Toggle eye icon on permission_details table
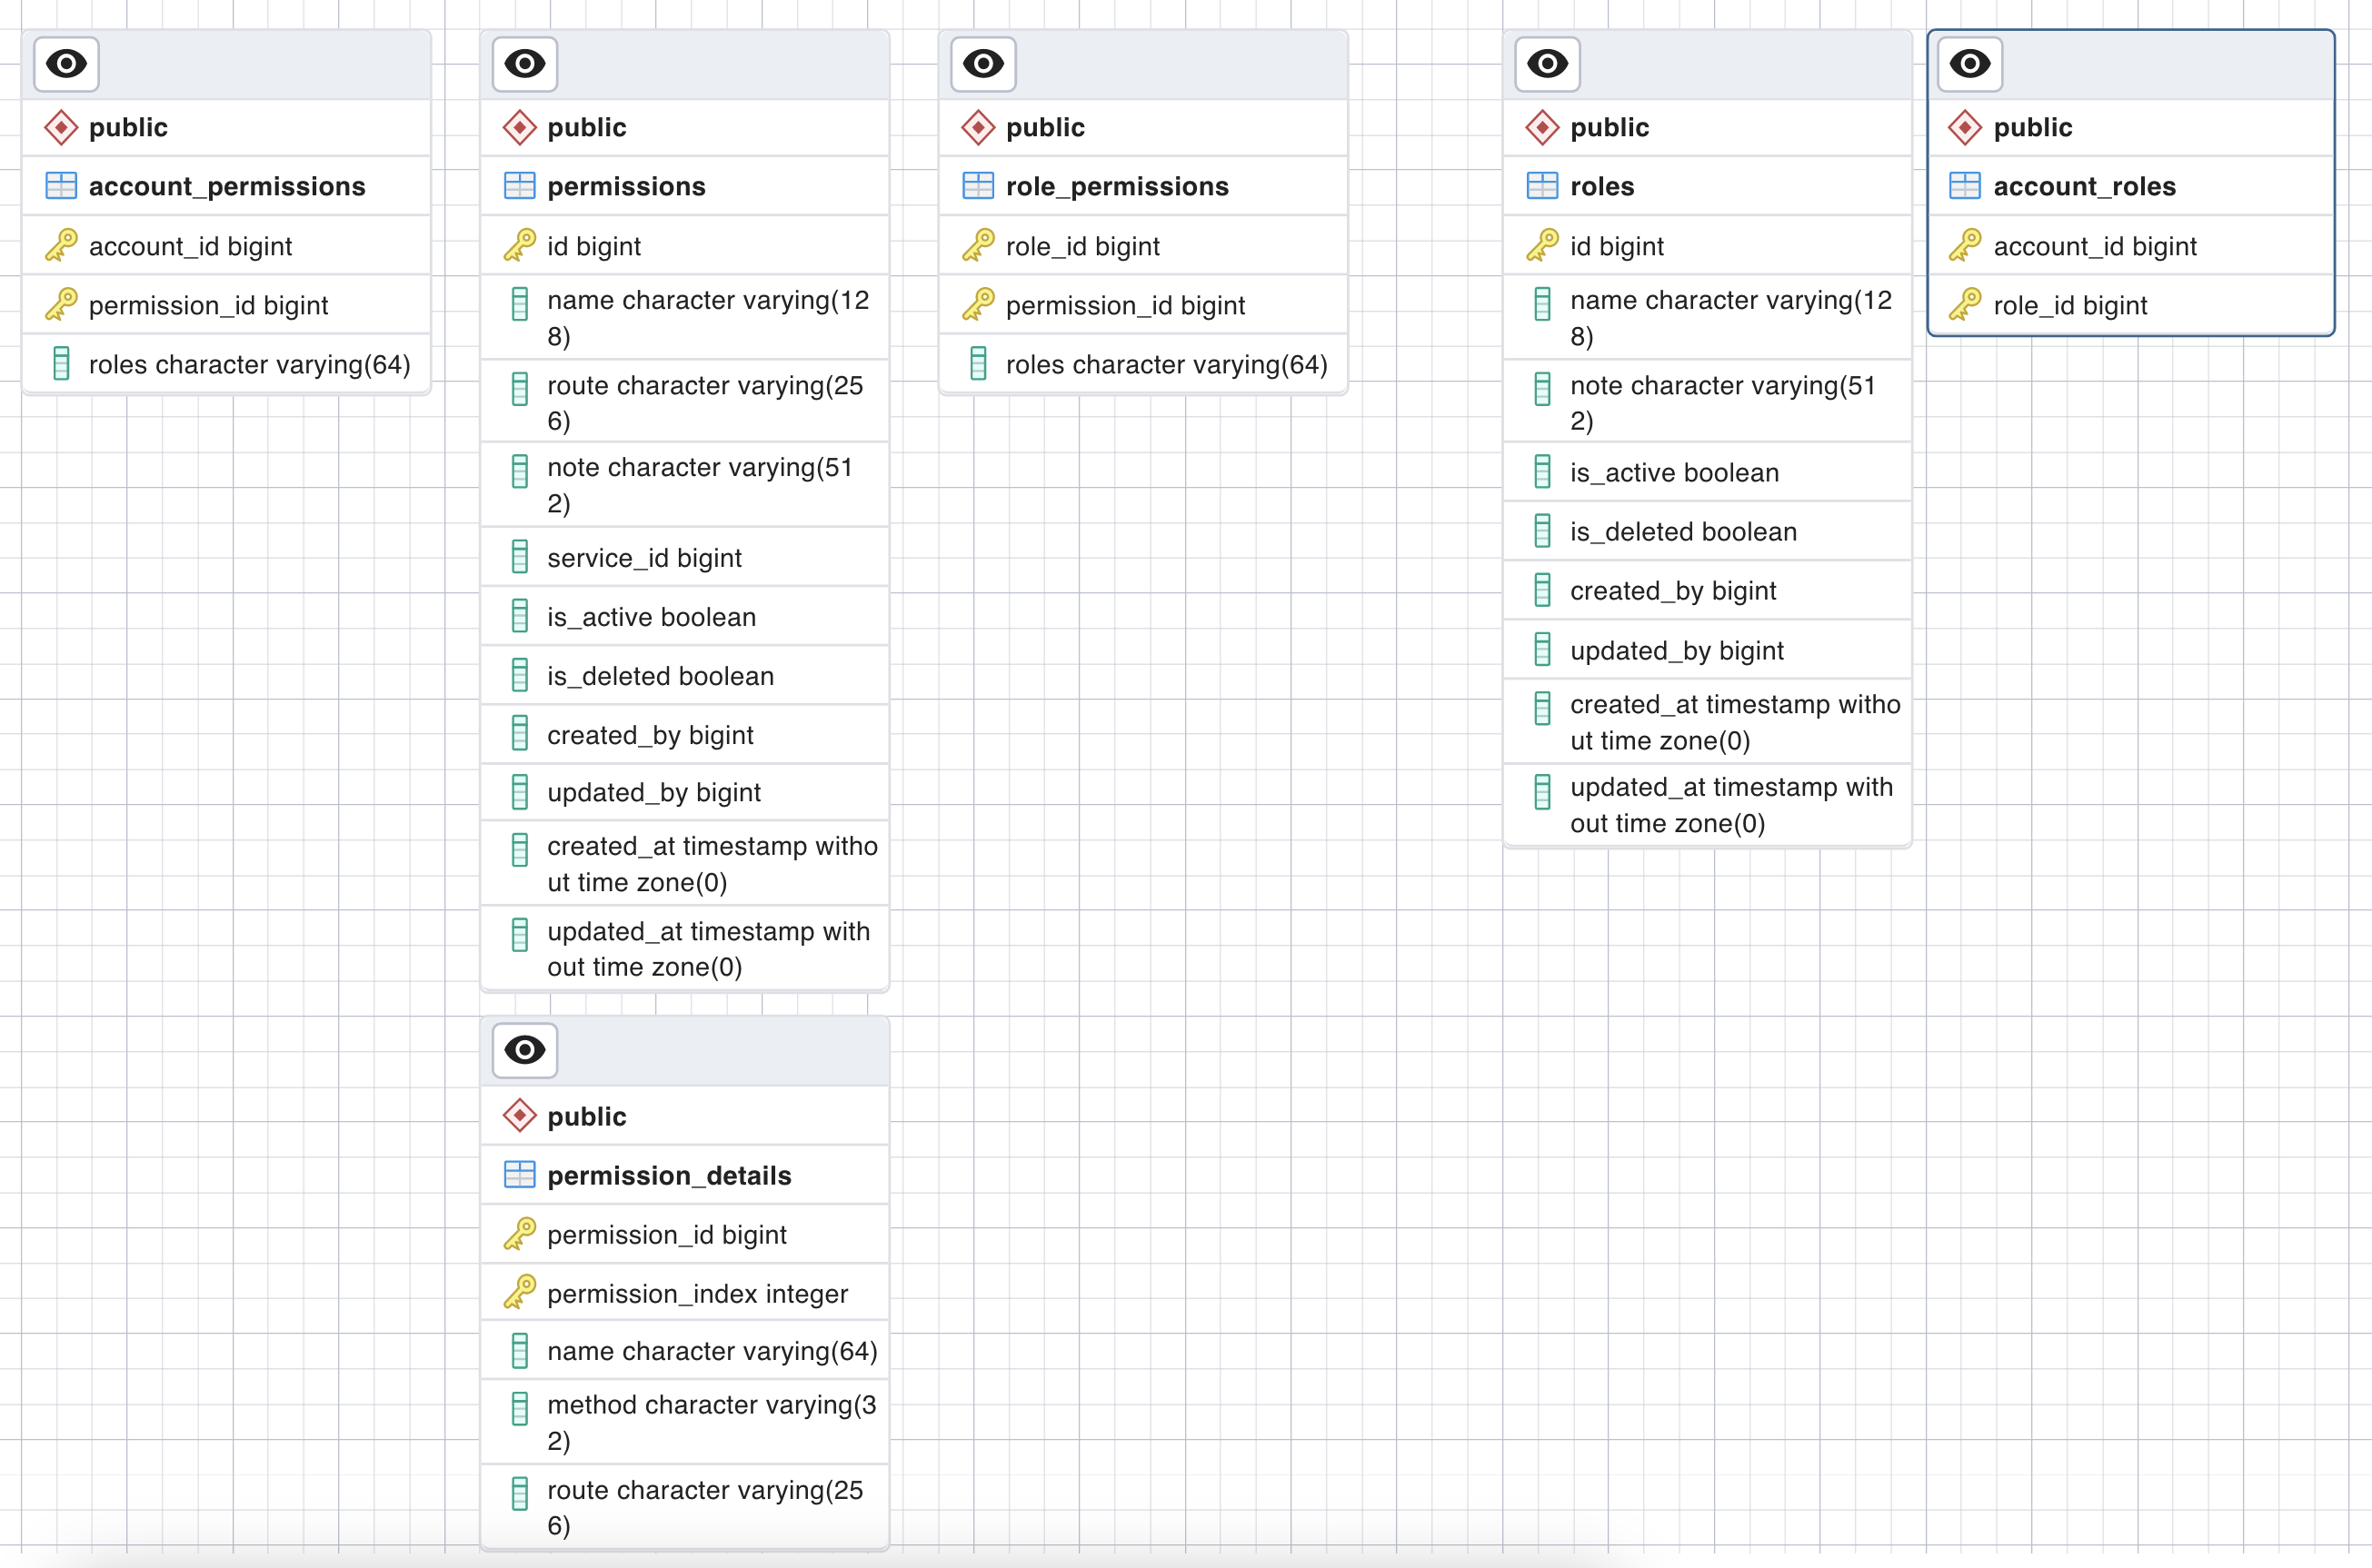 pyautogui.click(x=524, y=1050)
